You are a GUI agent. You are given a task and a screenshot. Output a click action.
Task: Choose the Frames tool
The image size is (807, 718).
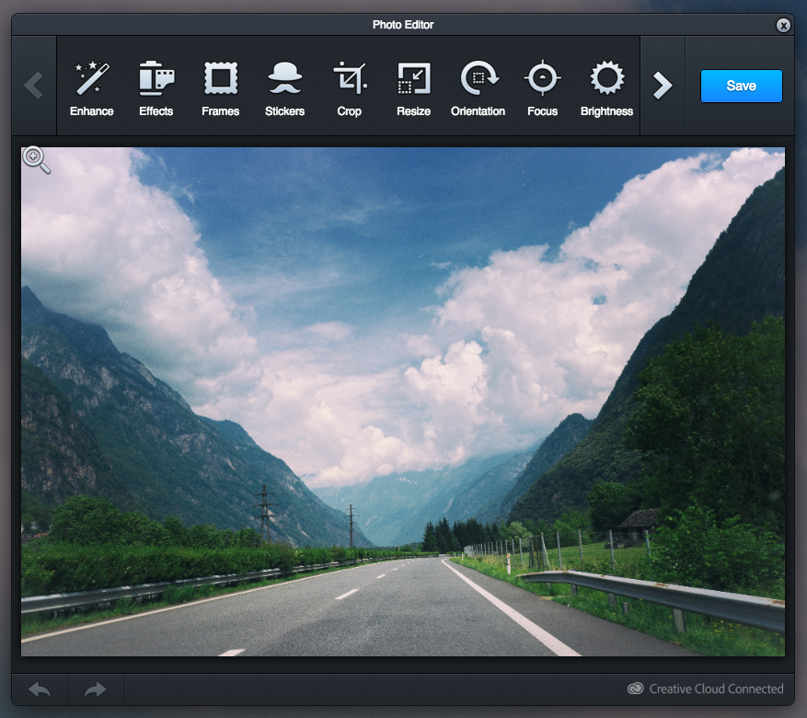click(x=220, y=87)
